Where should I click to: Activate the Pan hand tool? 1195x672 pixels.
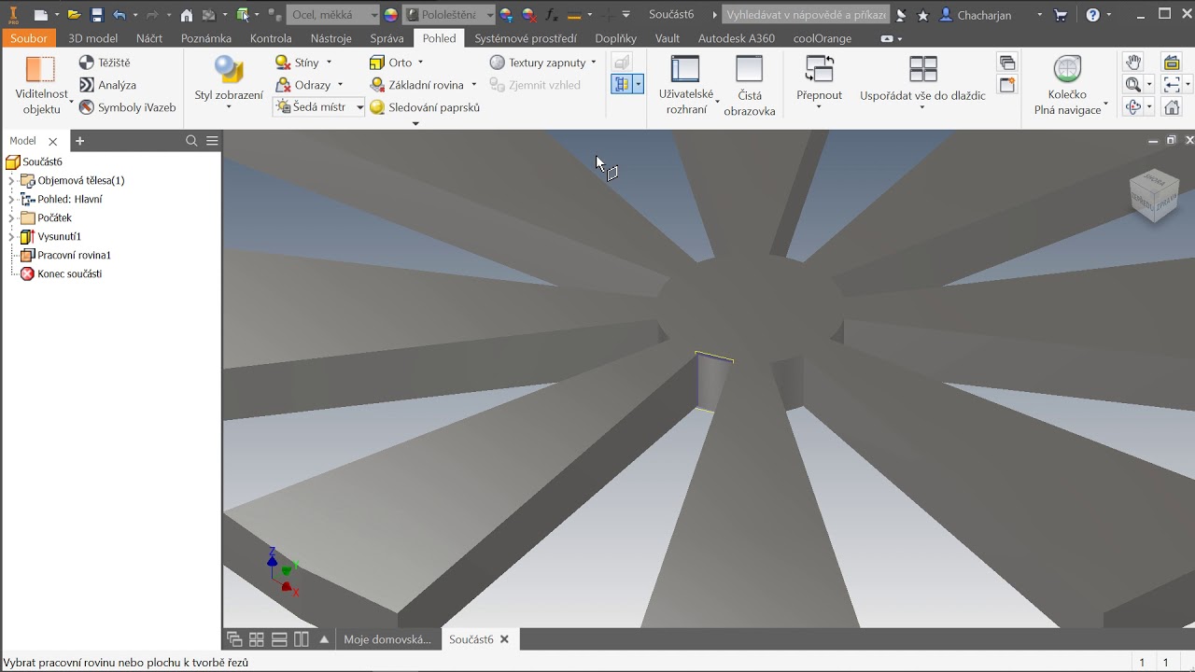(1133, 63)
